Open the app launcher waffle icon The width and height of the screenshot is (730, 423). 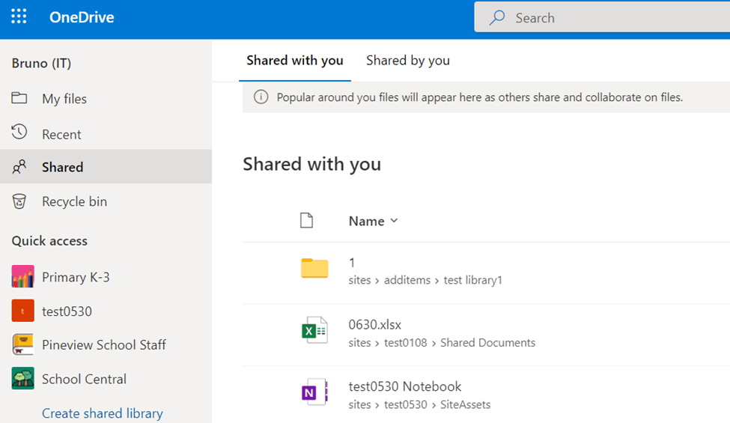19,17
